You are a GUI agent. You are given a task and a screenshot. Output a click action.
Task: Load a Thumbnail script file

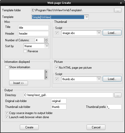click(112, 33)
